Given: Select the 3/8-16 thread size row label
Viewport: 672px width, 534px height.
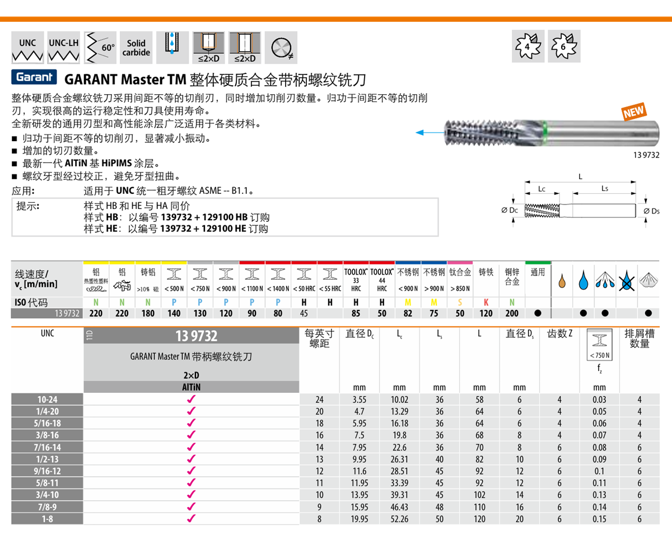Looking at the screenshot, I should [47, 435].
